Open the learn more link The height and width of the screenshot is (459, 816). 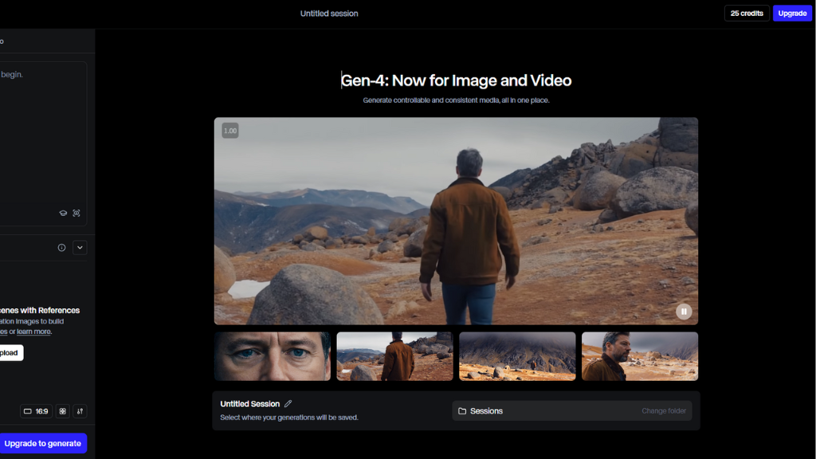pos(34,331)
